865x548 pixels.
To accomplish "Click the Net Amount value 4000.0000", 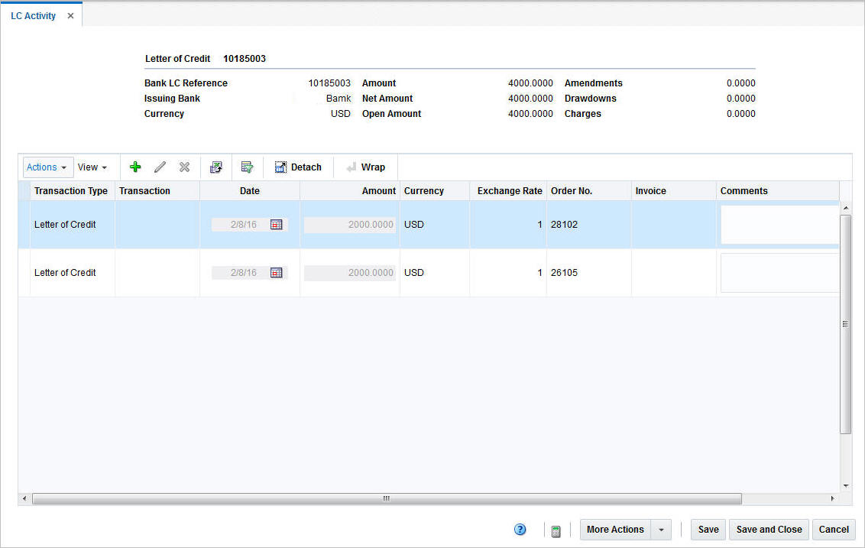I will (x=530, y=98).
